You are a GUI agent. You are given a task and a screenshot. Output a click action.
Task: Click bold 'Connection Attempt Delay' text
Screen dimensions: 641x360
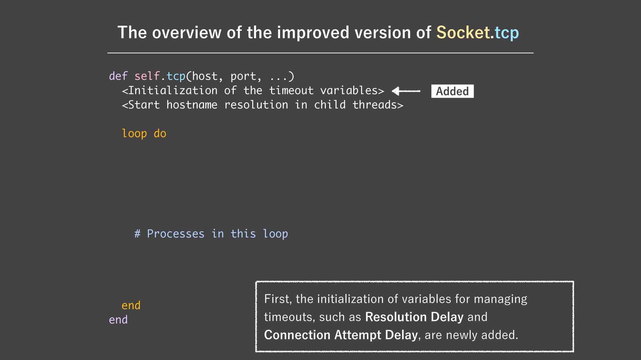(341, 335)
